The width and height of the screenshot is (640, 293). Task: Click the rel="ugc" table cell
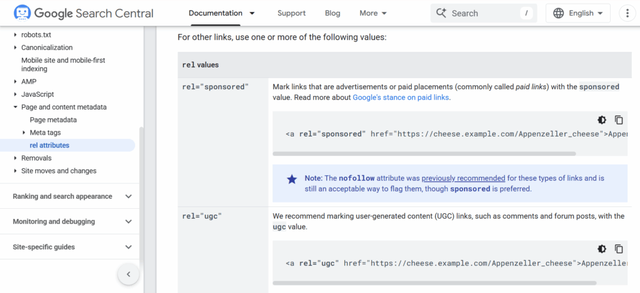223,250
